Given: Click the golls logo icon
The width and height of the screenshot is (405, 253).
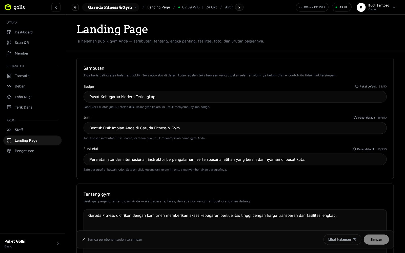Looking at the screenshot, I should pyautogui.click(x=8, y=7).
